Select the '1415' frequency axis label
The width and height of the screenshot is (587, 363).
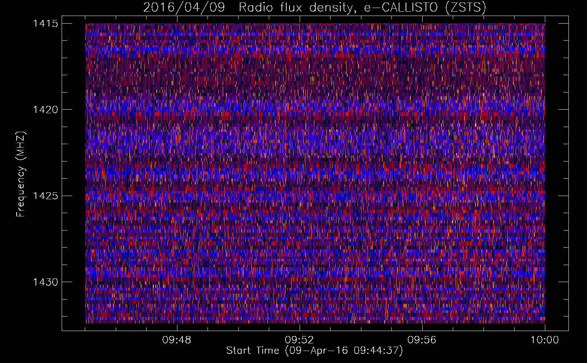(45, 24)
